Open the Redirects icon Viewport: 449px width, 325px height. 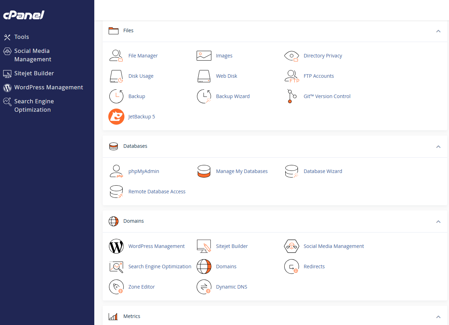pos(291,267)
